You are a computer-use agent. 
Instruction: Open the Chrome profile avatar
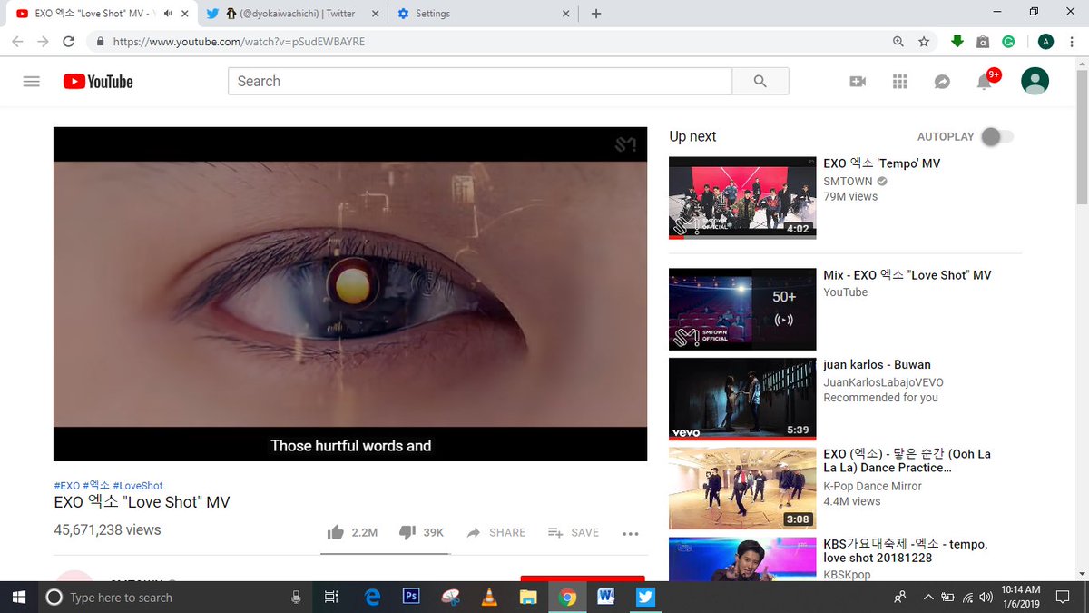click(x=1045, y=42)
